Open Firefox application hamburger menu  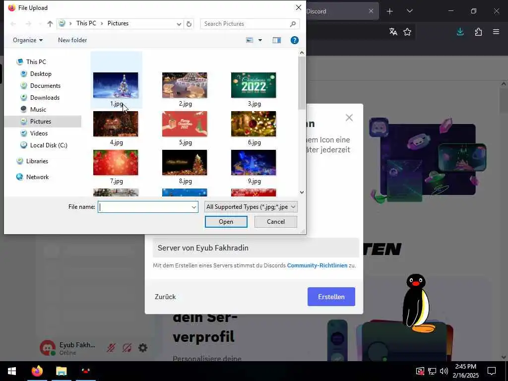496,32
